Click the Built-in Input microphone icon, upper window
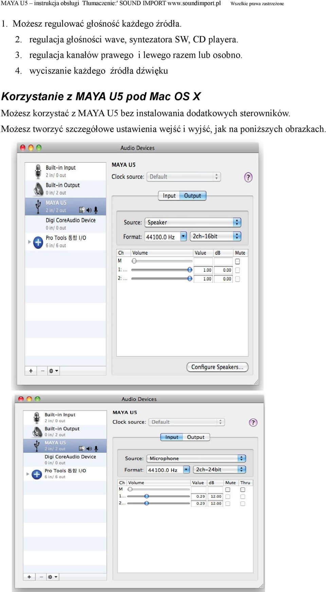This screenshot has height=592, width=326. tap(38, 171)
